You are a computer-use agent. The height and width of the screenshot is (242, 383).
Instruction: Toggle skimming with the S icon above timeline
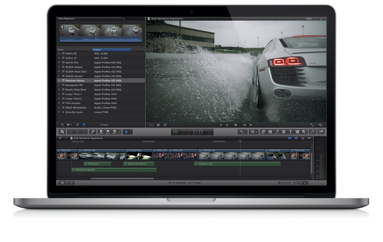pyautogui.click(x=303, y=138)
